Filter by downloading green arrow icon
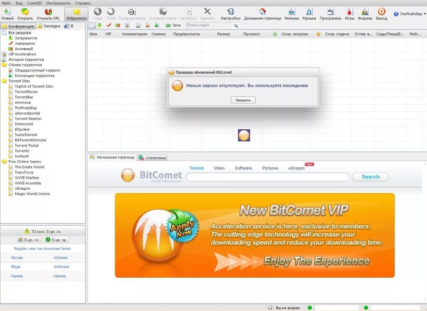The image size is (427, 311). point(99,25)
